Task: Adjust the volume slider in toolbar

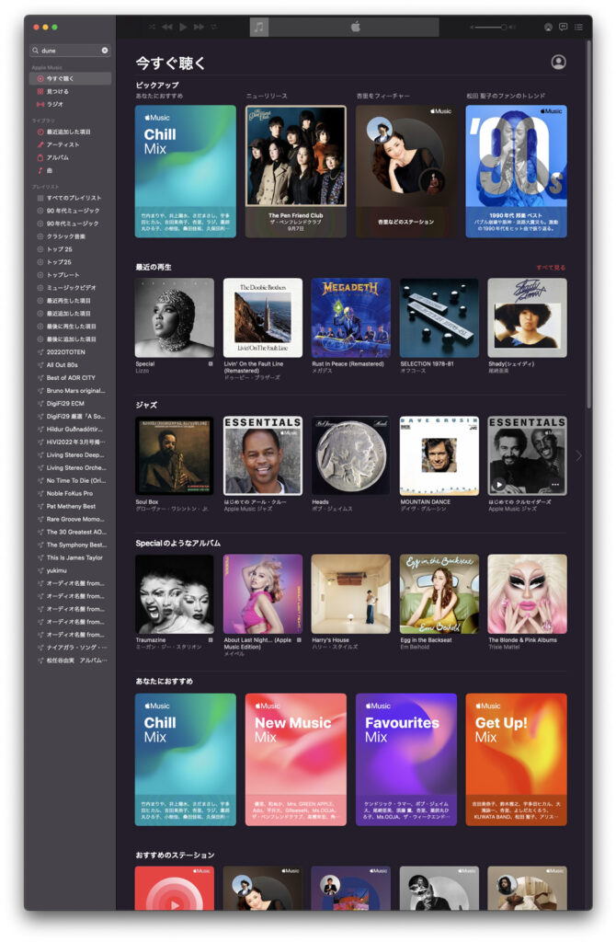Action: tap(492, 27)
